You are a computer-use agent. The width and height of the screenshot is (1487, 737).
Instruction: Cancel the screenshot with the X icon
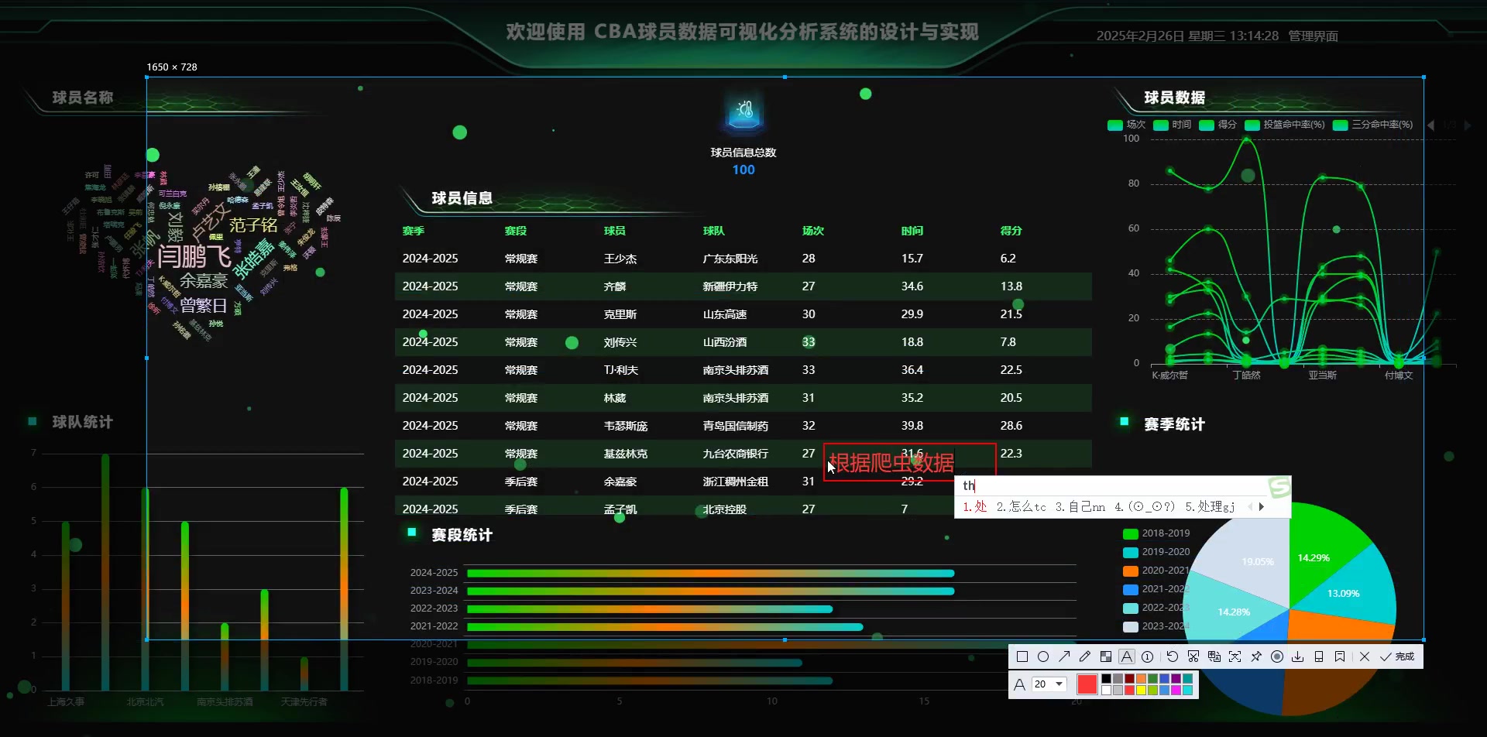pyautogui.click(x=1365, y=656)
